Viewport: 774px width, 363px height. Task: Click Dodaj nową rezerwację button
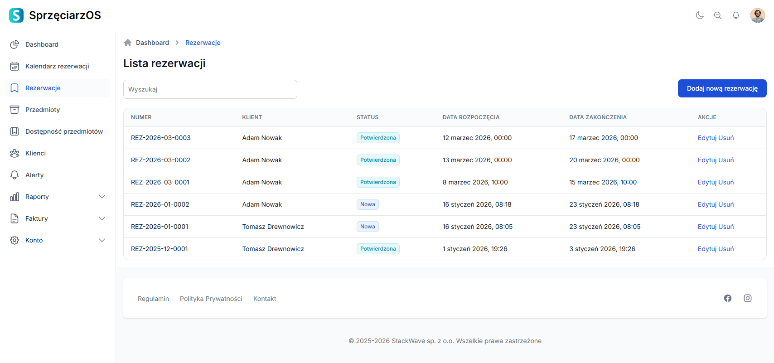point(722,88)
